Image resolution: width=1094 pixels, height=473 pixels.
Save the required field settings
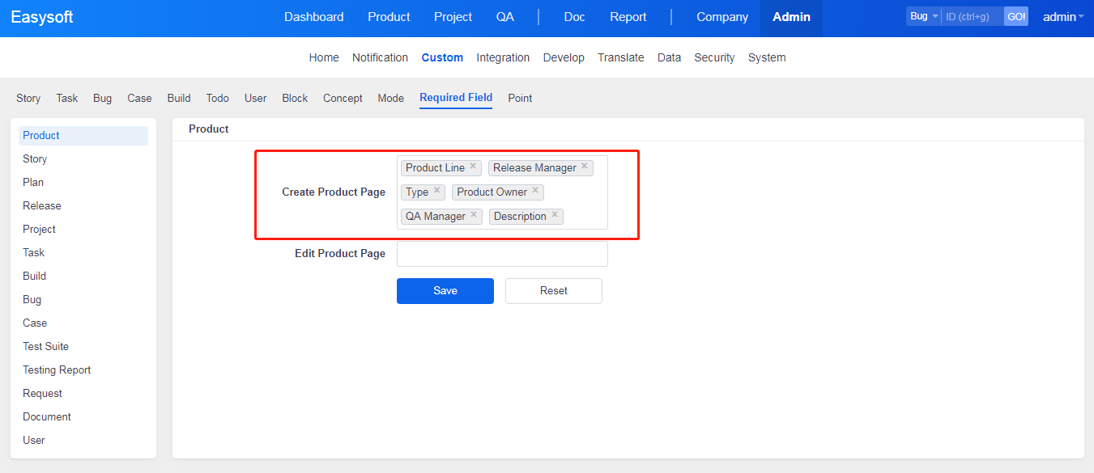445,291
